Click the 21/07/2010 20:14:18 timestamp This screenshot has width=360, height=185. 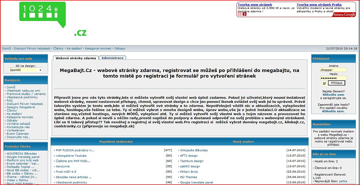[342, 48]
